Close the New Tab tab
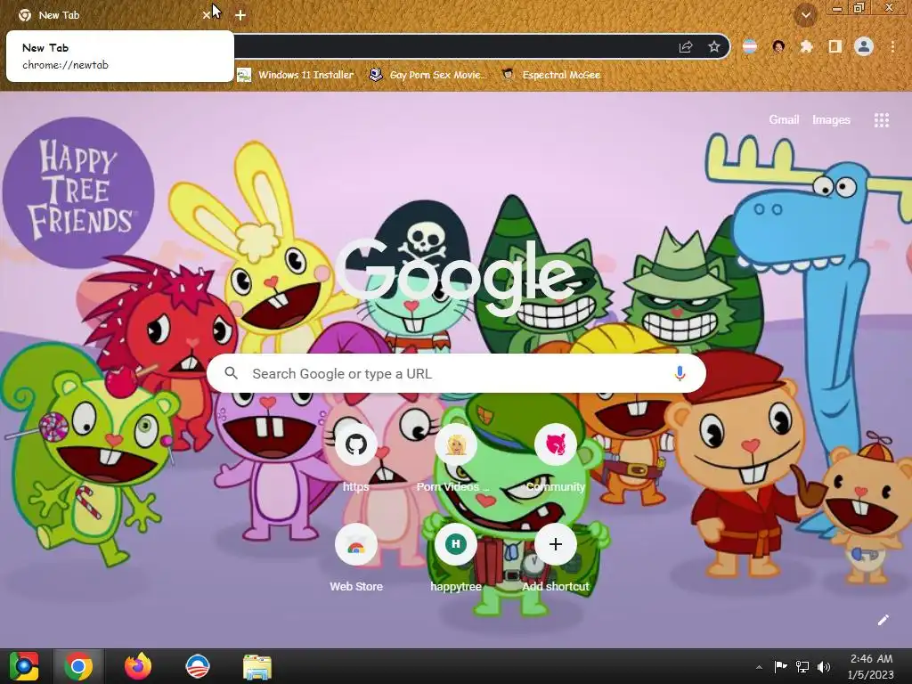The image size is (912, 684). pyautogui.click(x=206, y=15)
